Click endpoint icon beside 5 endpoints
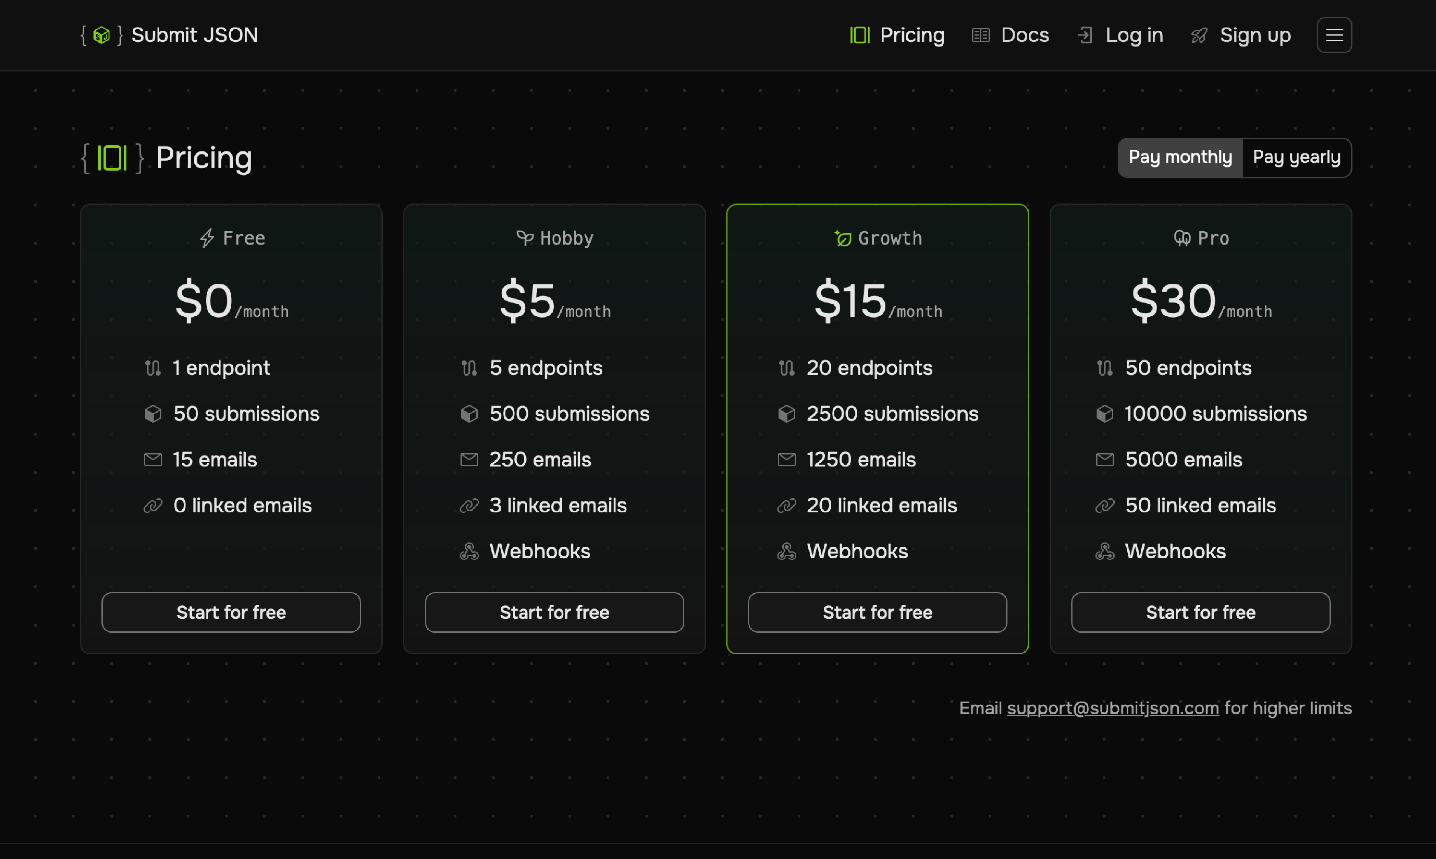The width and height of the screenshot is (1436, 859). tap(469, 368)
